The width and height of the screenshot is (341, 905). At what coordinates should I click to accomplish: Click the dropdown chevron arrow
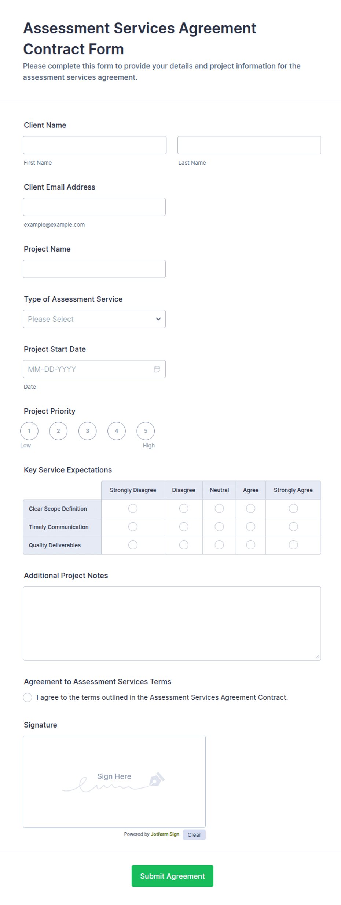point(158,319)
